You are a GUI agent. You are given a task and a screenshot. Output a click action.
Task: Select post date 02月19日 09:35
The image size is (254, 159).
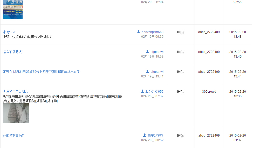[152, 37]
